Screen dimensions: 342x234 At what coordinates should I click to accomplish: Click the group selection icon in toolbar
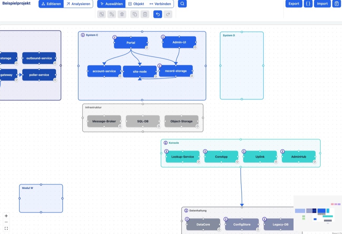point(101,14)
